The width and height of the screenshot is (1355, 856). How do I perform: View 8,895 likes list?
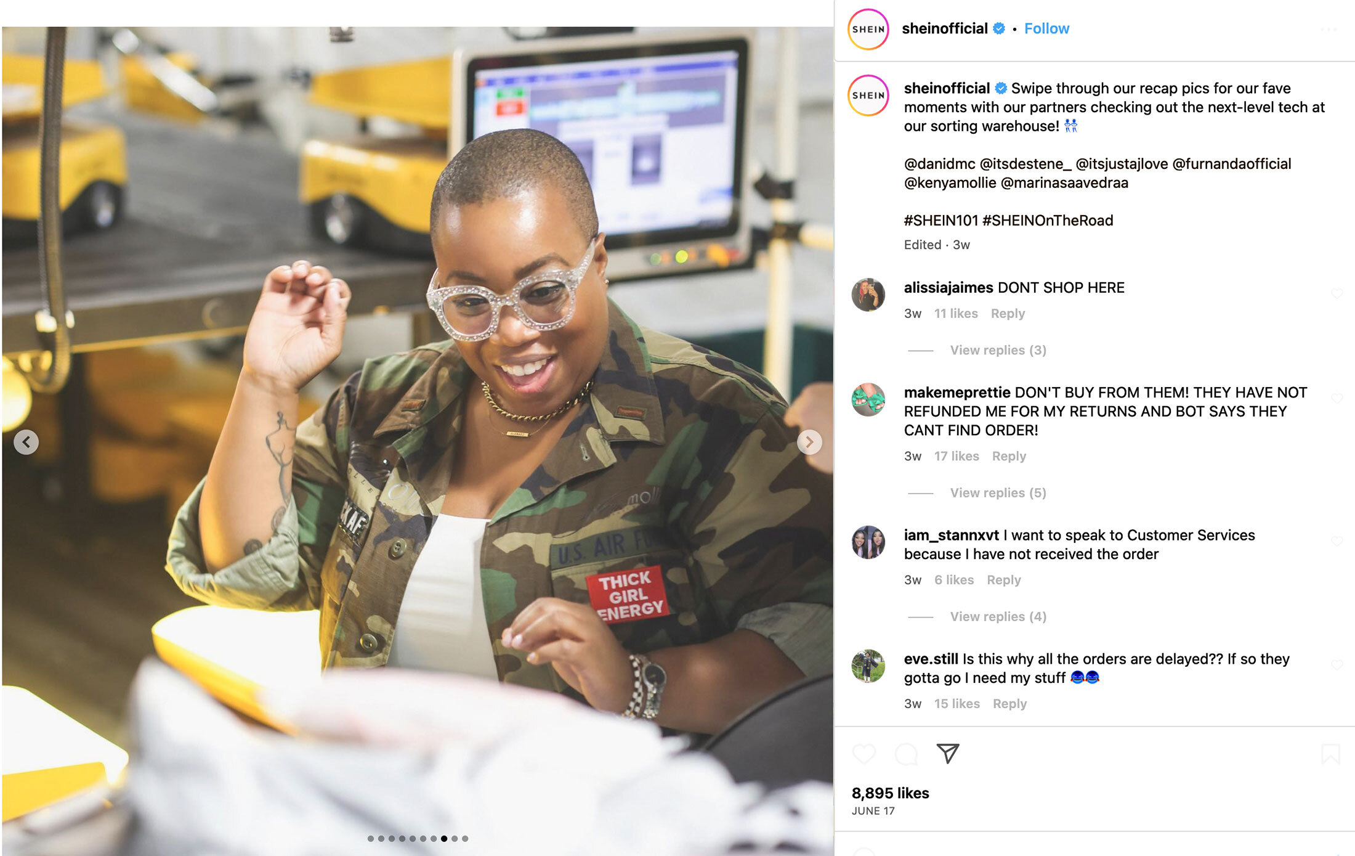(x=890, y=793)
